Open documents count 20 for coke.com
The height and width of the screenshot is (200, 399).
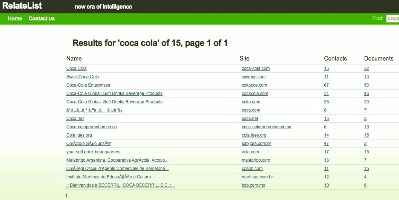coord(367,102)
